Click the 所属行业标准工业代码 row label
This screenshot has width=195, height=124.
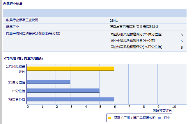point(22,20)
